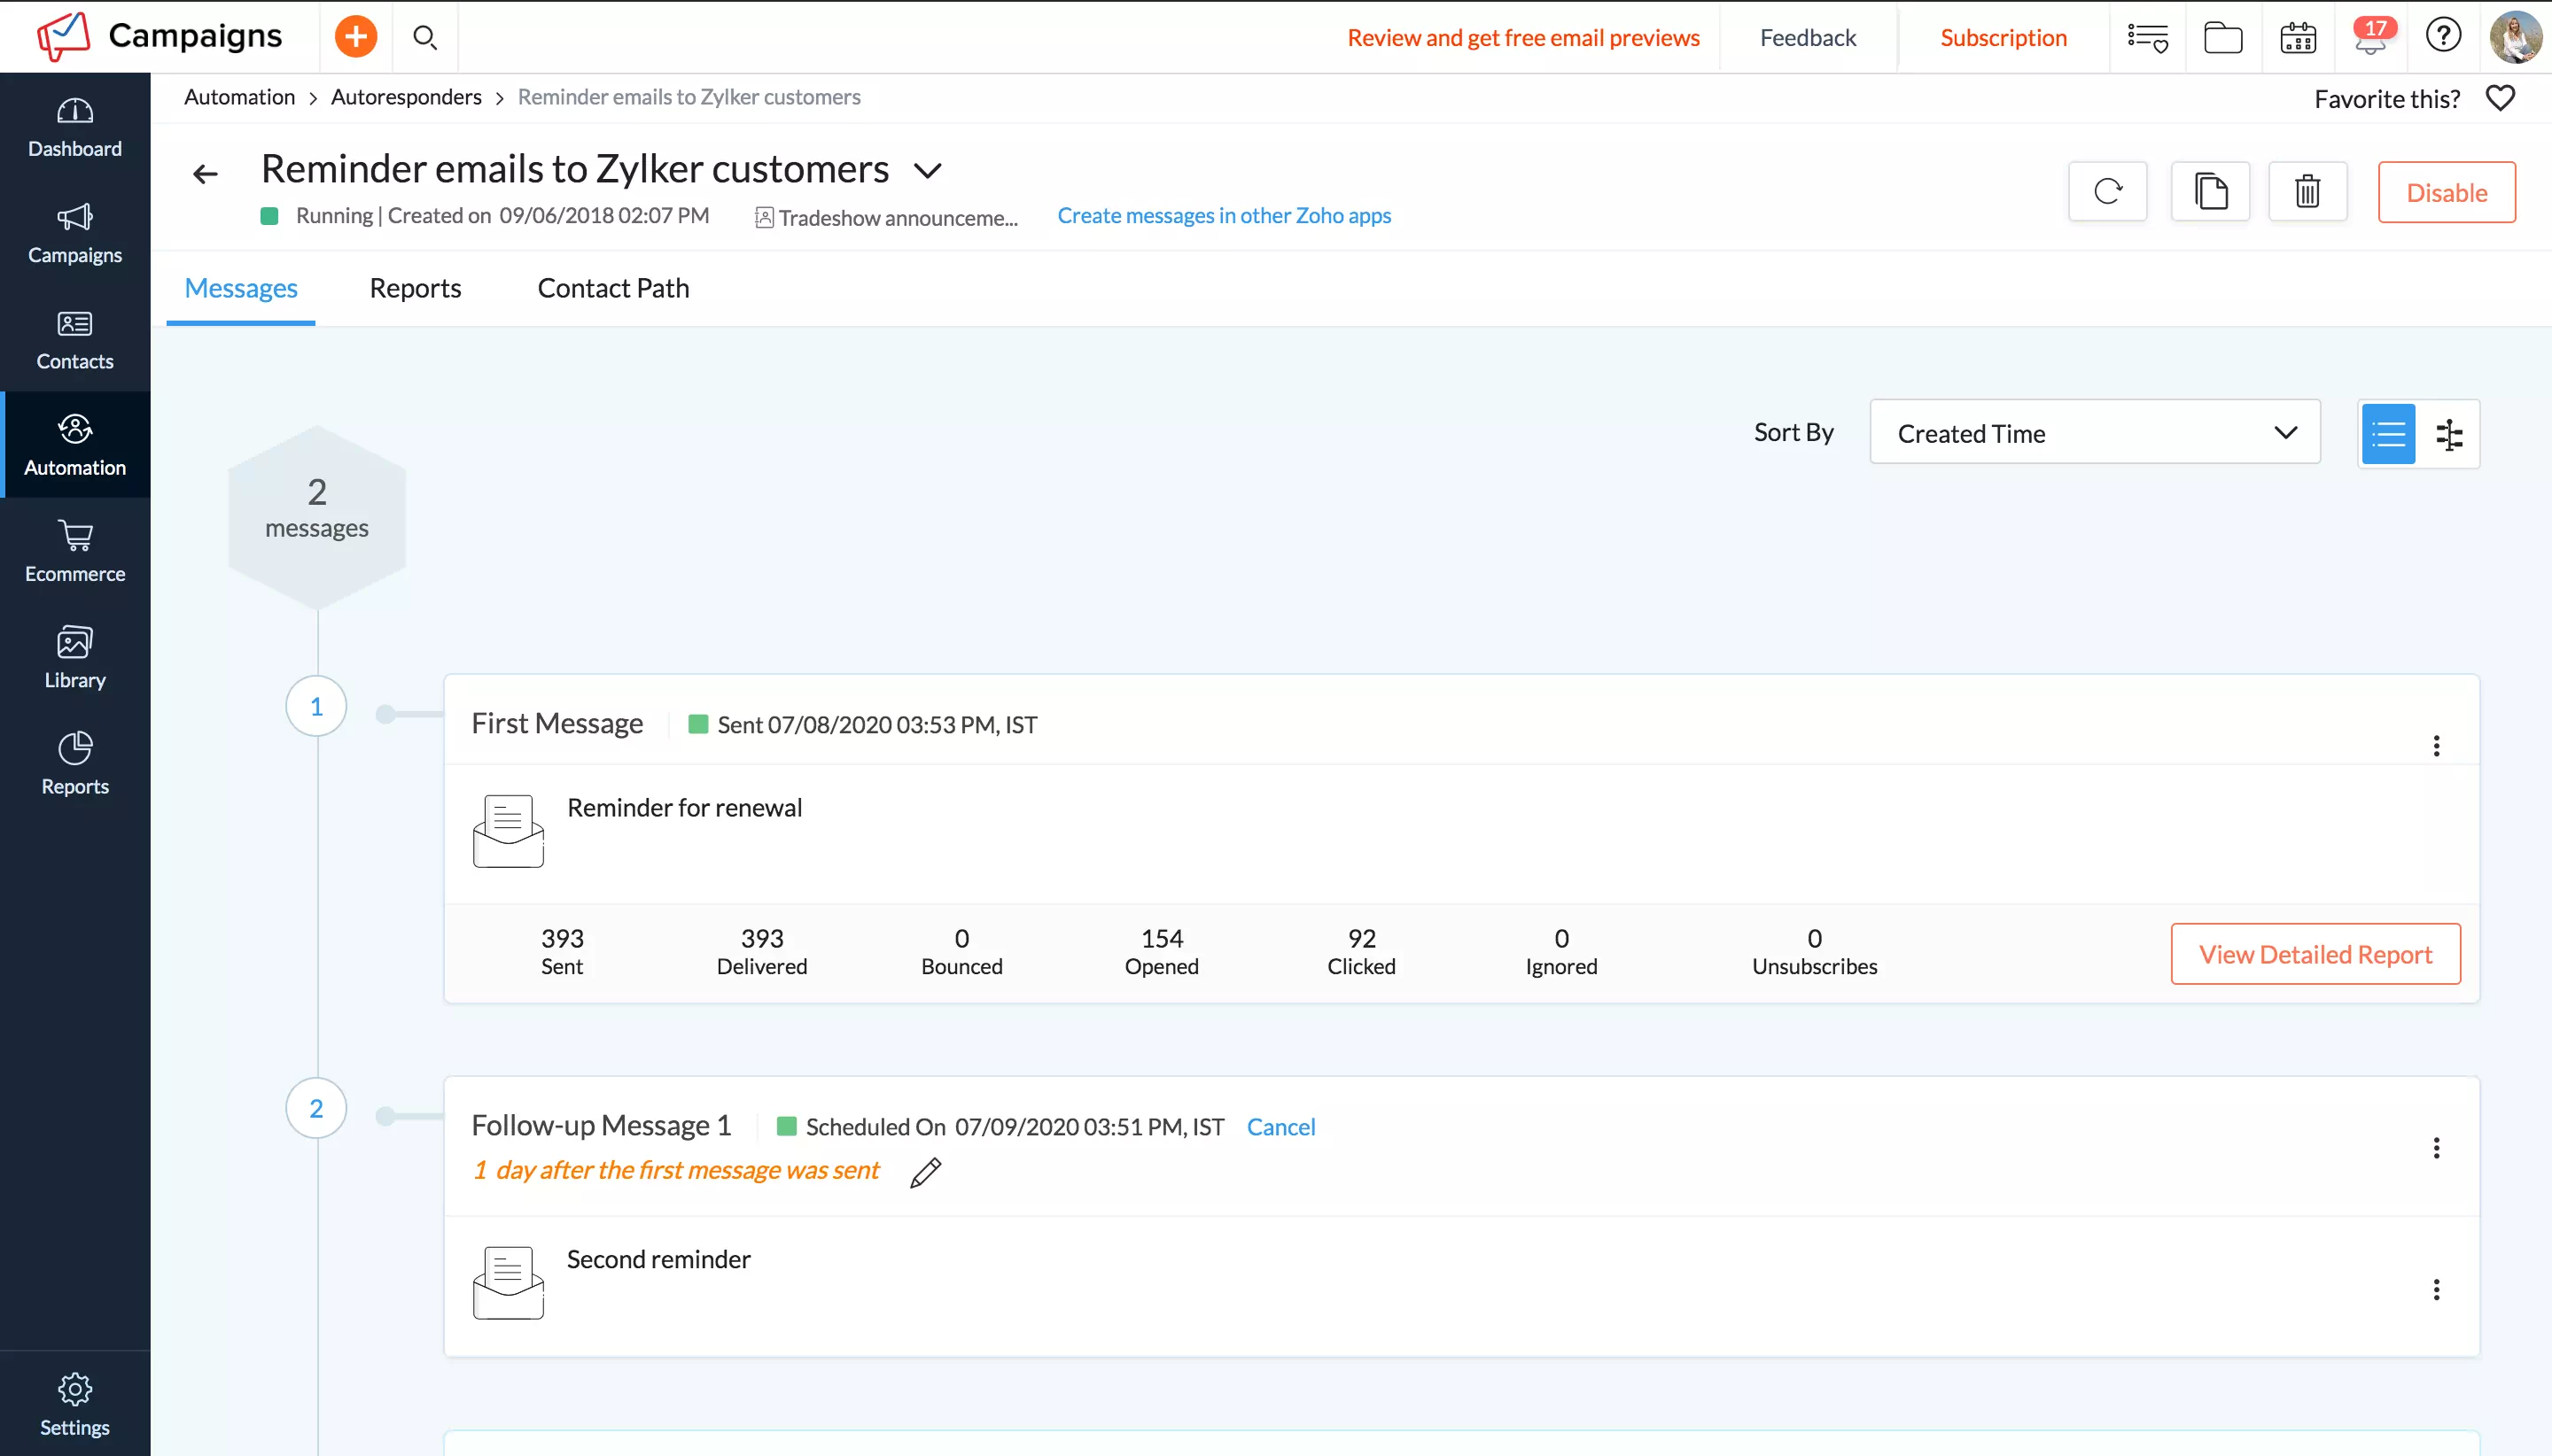Click the 0 Unsubscribes statistic

[x=1814, y=952]
